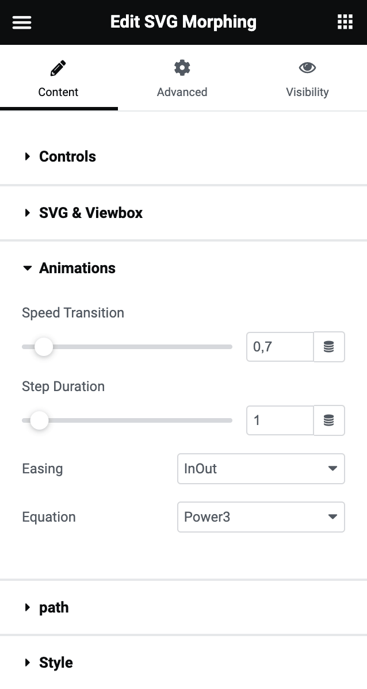Open the Equation dropdown

pos(261,517)
